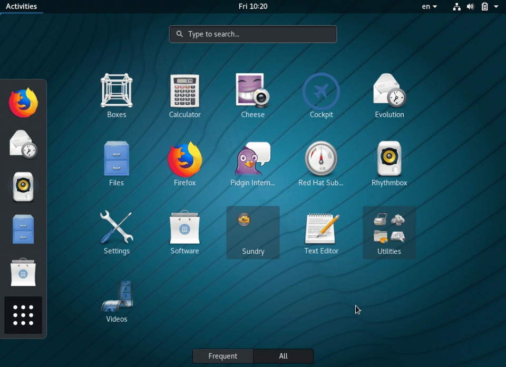This screenshot has width=506, height=367.
Task: Launch Calculator from the app grid
Action: (184, 96)
